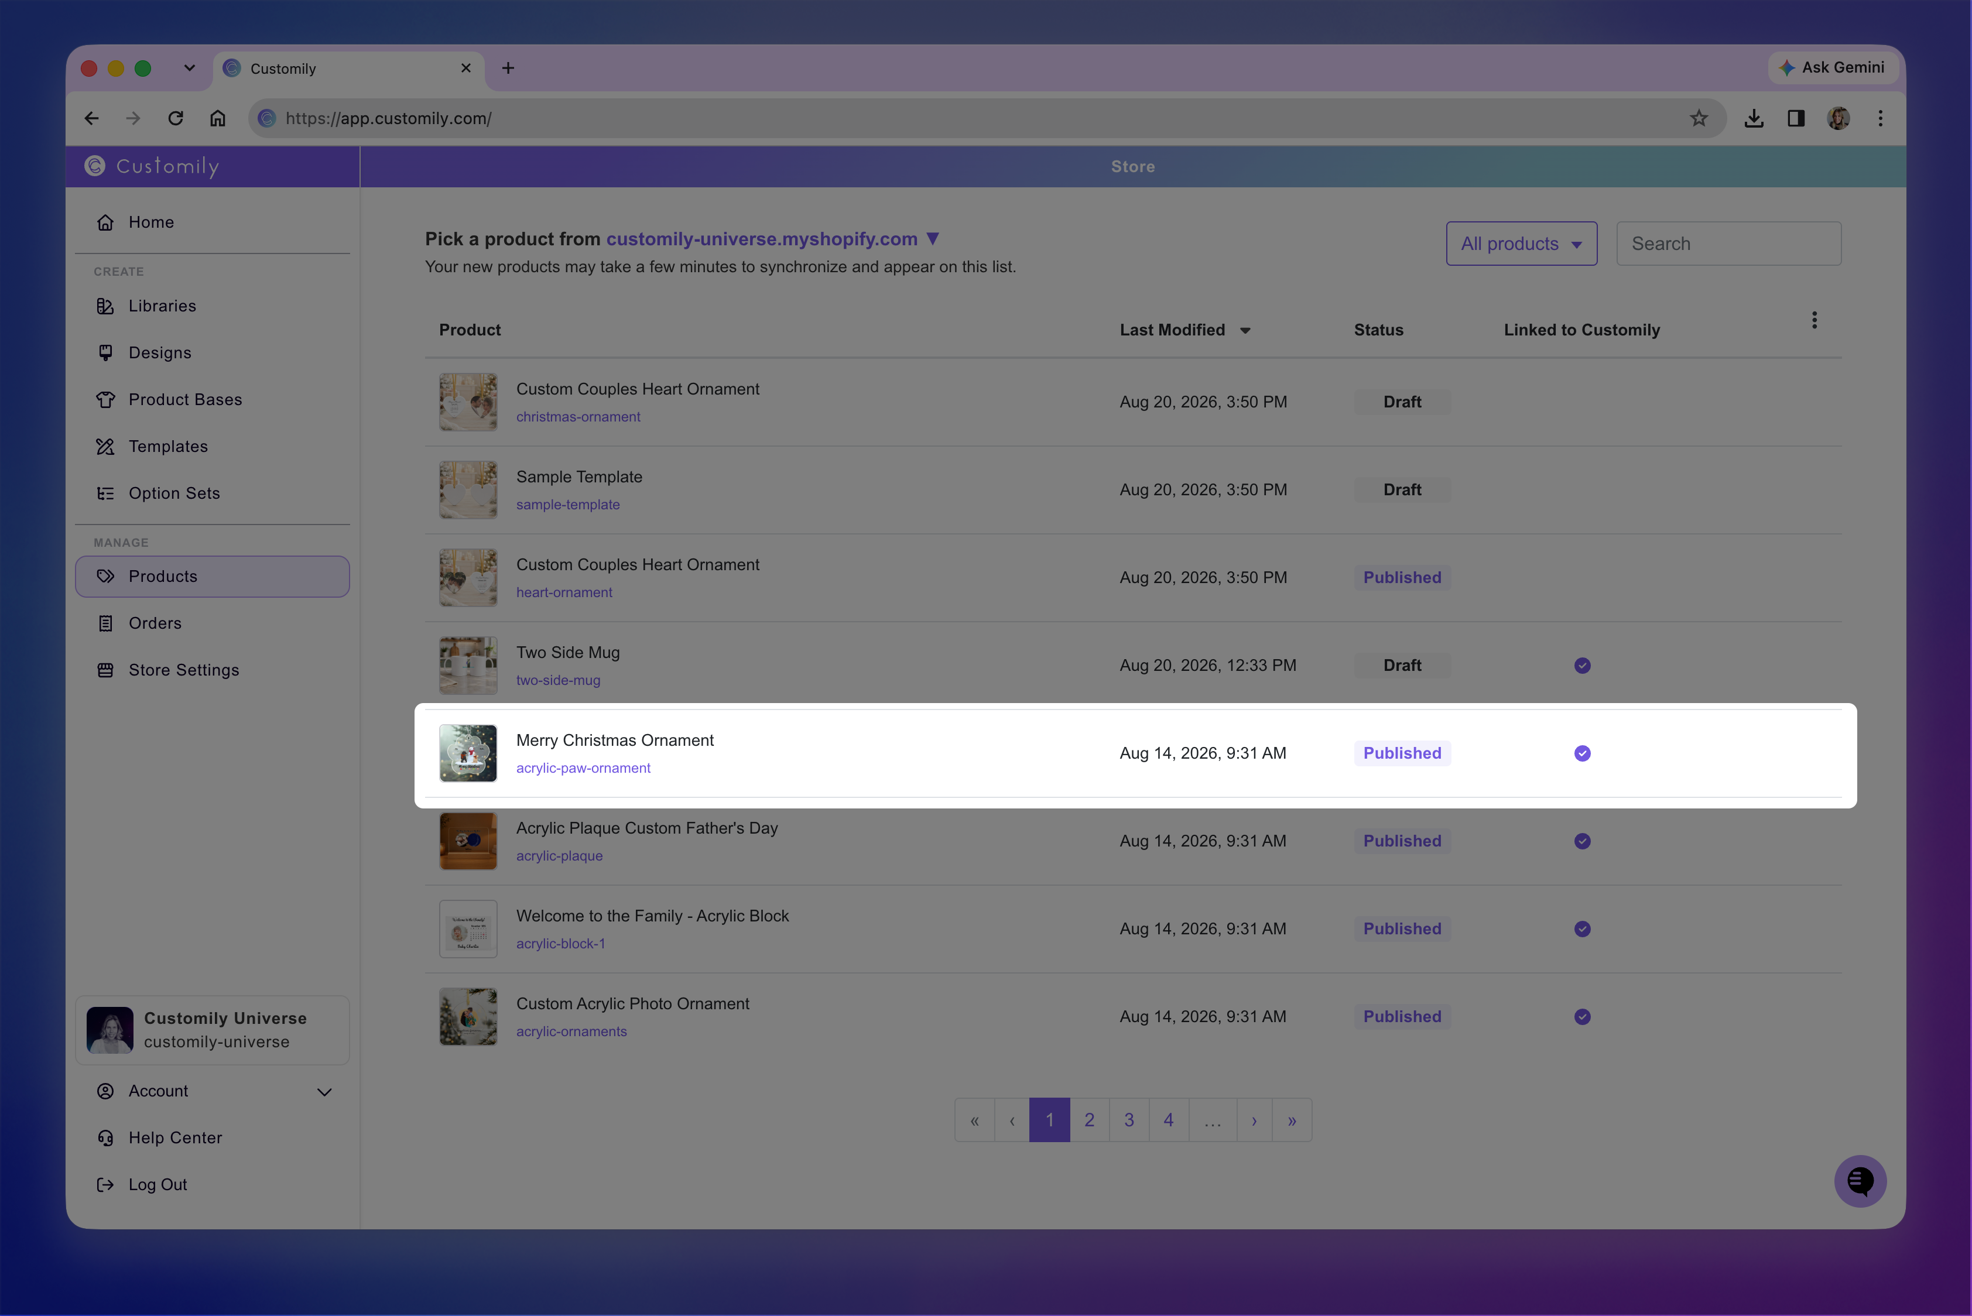Open Templates section

213,447
